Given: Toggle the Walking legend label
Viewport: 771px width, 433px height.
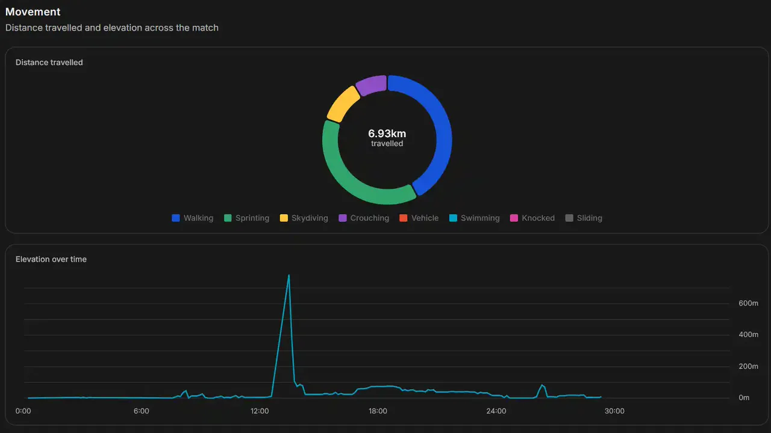Looking at the screenshot, I should pyautogui.click(x=198, y=218).
